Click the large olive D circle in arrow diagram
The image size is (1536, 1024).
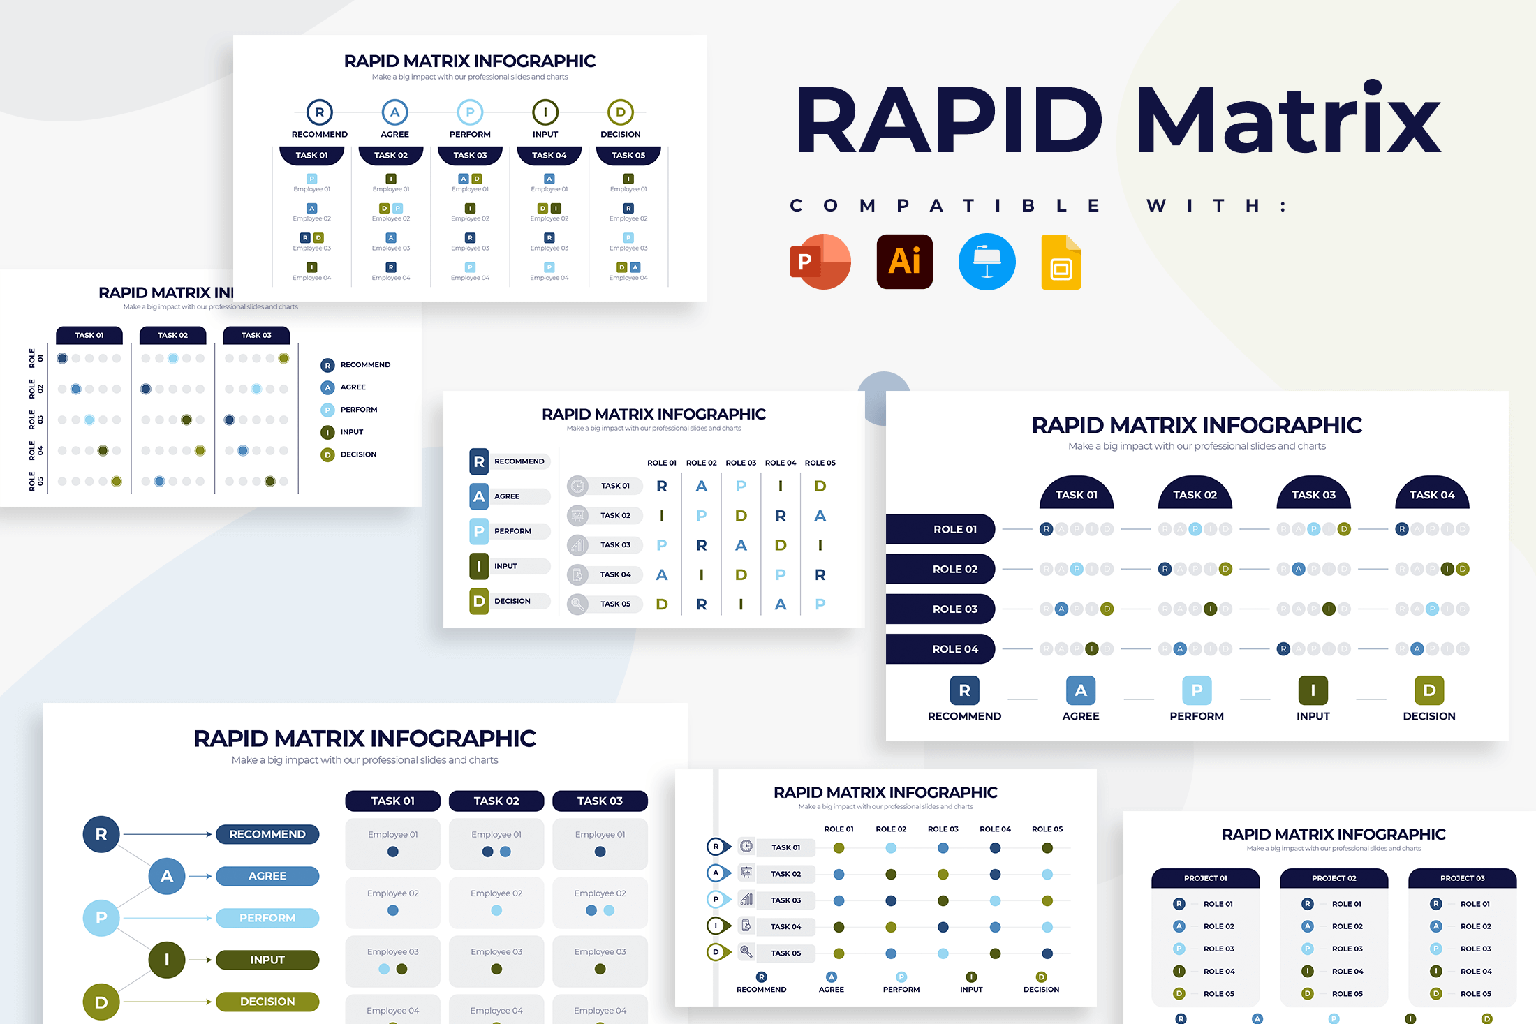pyautogui.click(x=101, y=1002)
